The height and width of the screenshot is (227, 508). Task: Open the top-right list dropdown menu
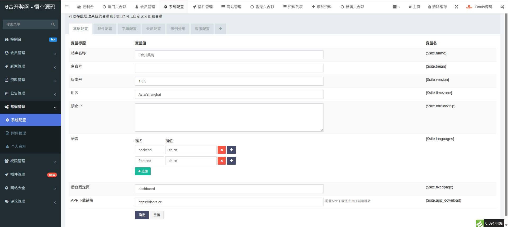(x=396, y=7)
